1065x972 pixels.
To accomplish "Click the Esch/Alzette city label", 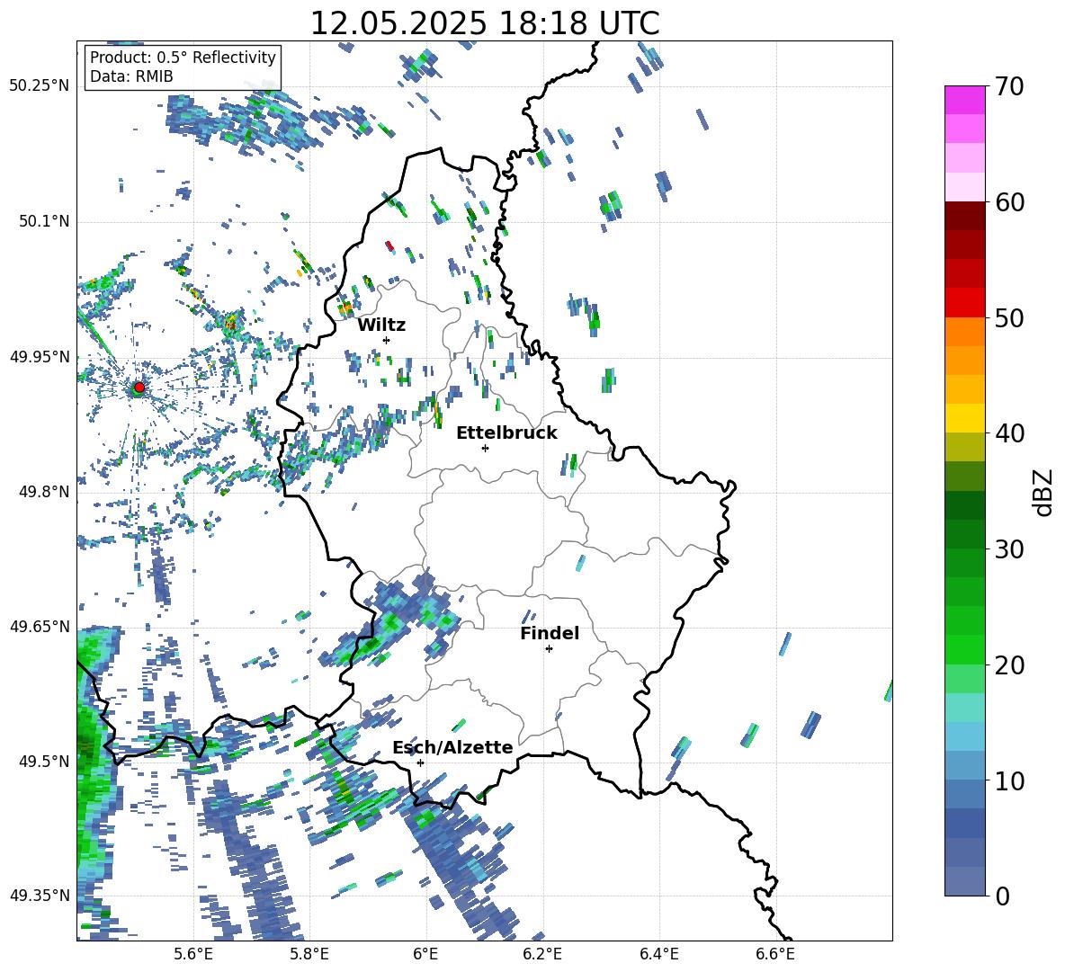I will point(452,747).
